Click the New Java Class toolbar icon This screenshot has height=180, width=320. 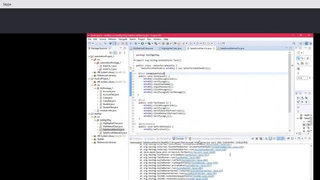point(168,43)
